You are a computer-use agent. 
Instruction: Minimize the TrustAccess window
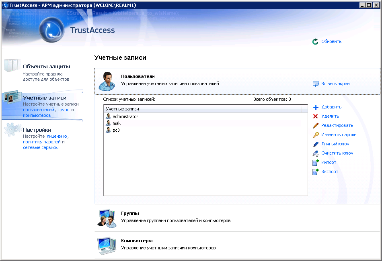(x=362, y=5)
